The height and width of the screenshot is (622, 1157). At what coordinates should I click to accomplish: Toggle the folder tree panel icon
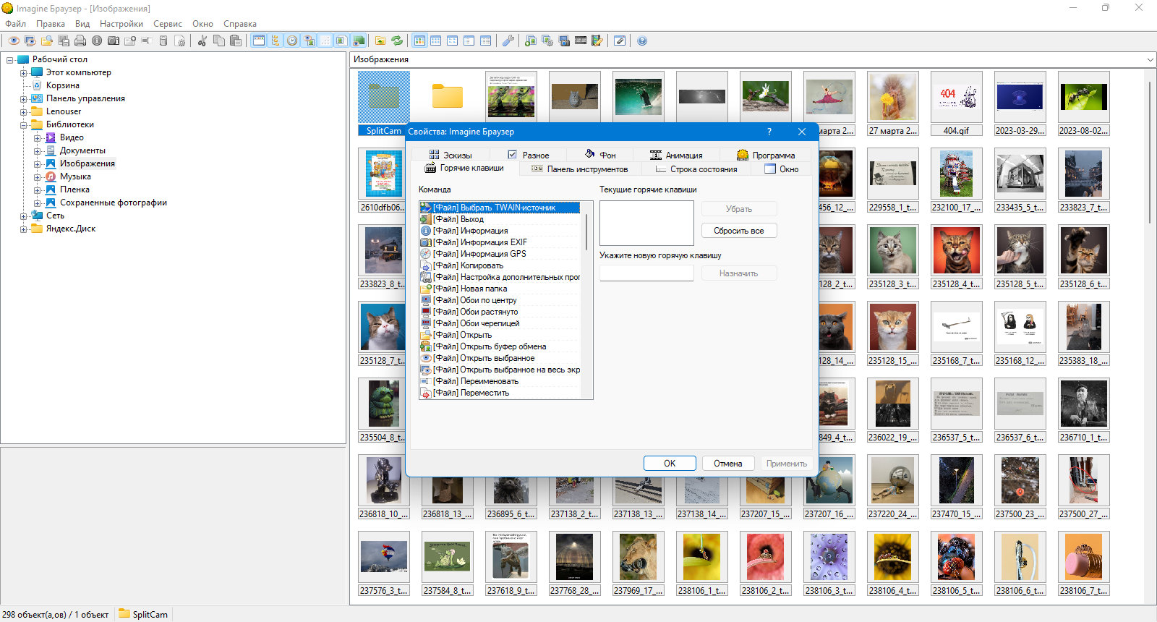tap(276, 41)
